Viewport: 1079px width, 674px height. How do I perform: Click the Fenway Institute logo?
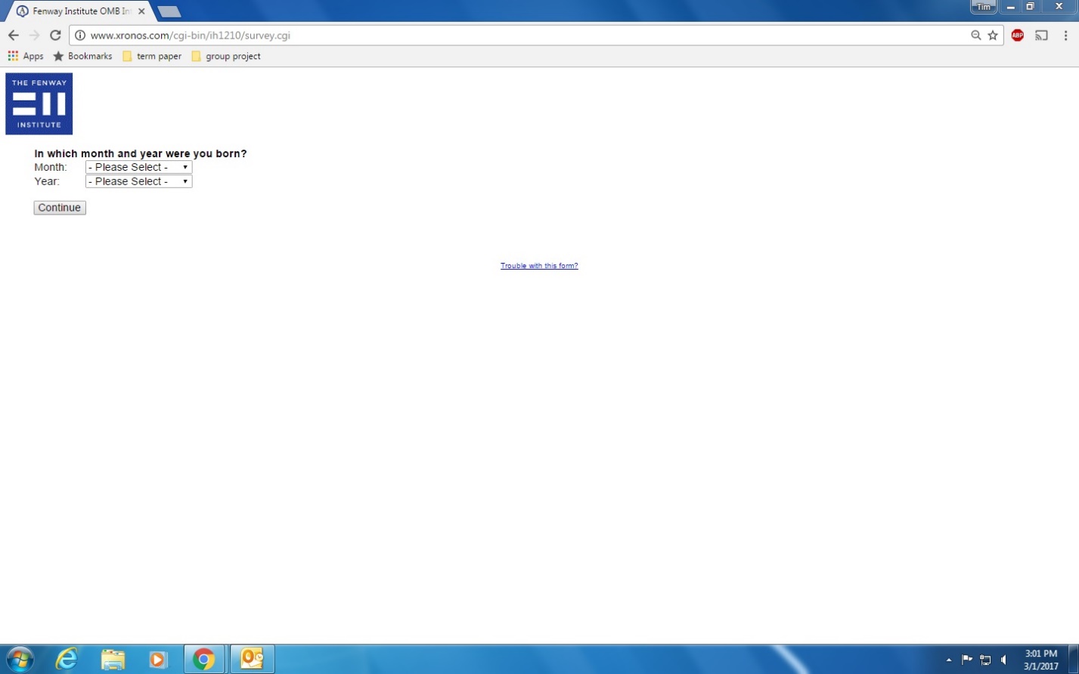(x=39, y=104)
